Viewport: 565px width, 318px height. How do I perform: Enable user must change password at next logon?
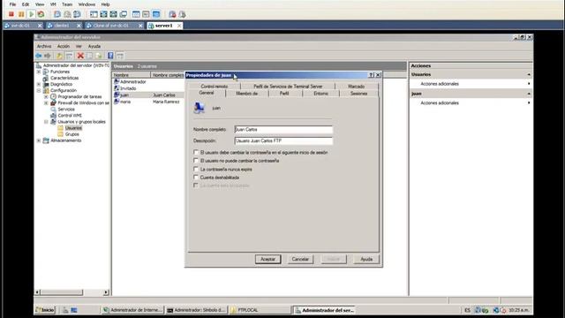(196, 152)
